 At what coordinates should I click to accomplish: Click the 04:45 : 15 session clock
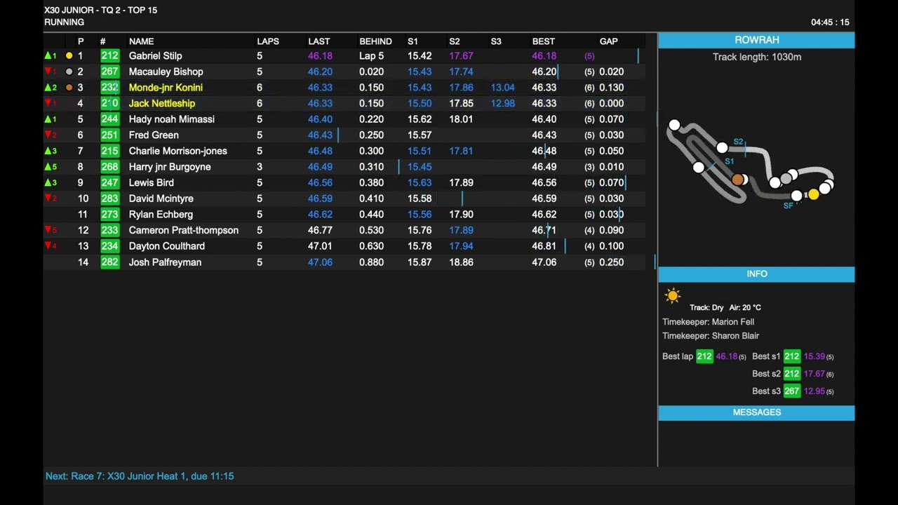click(830, 22)
